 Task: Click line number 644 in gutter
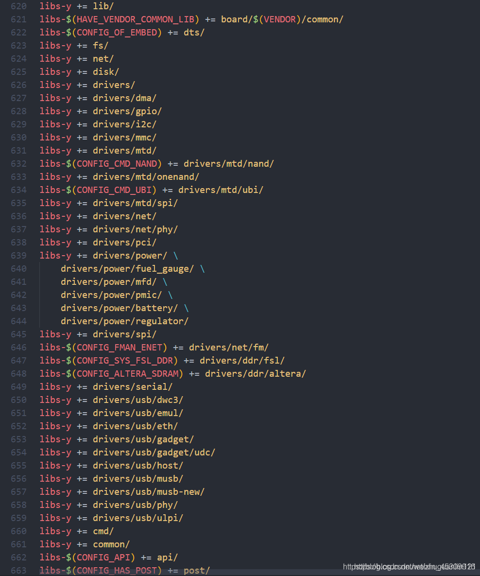(x=19, y=321)
